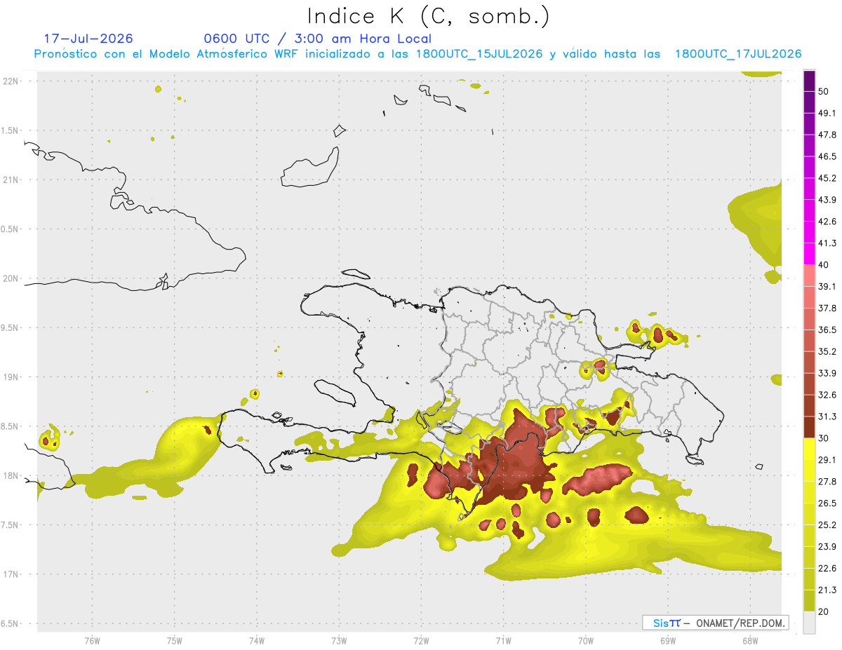Click latitude label "17N" on the axis
This screenshot has height=650, width=842.
click(x=12, y=574)
